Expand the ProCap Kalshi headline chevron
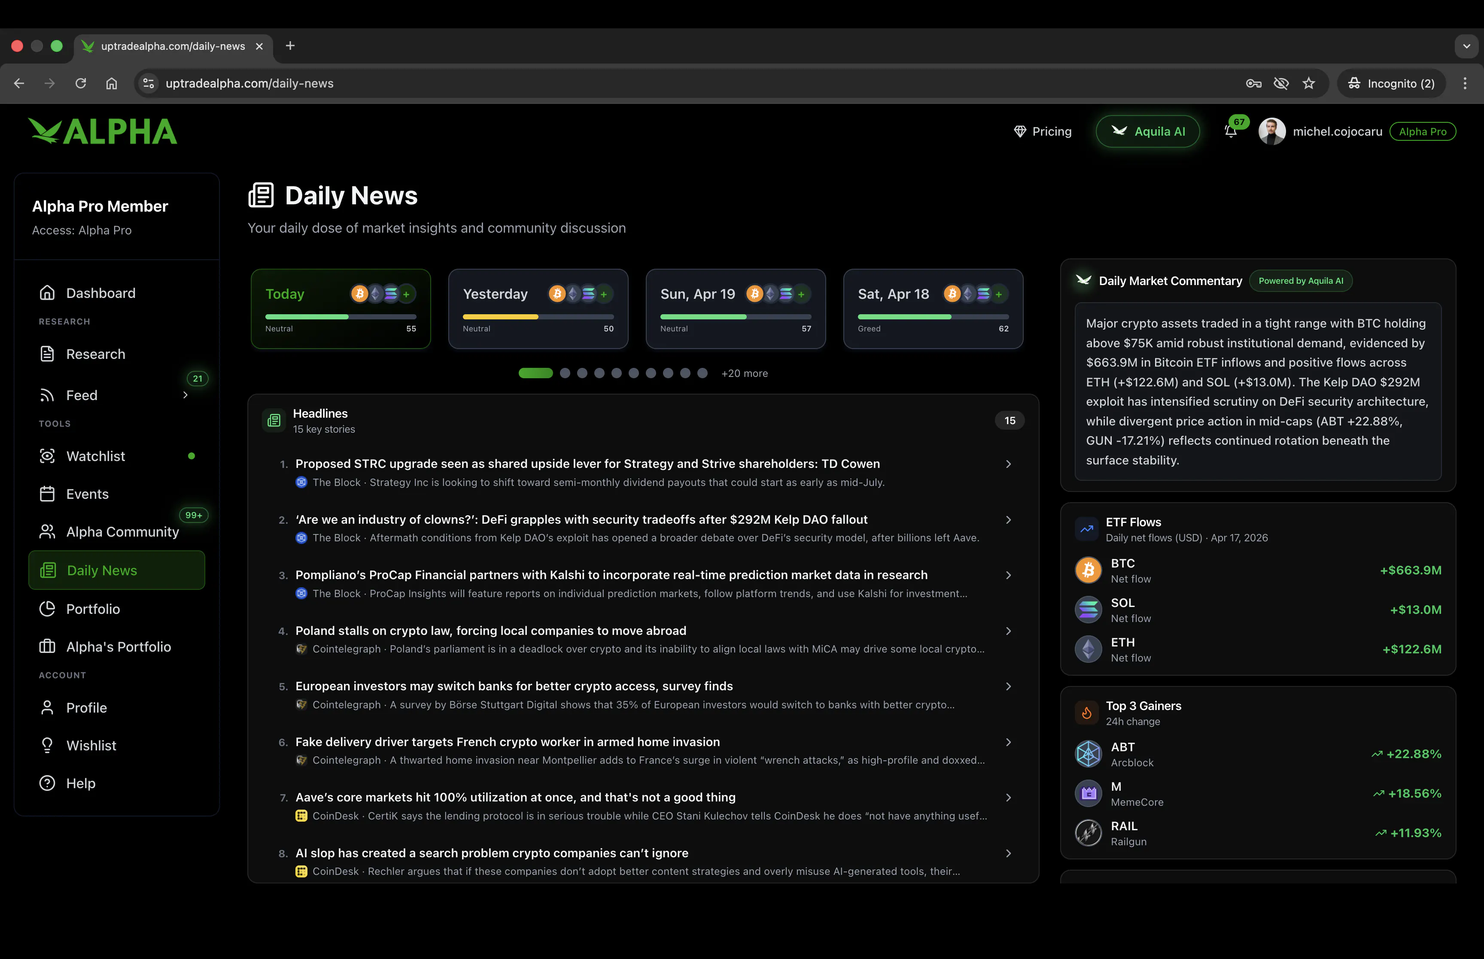The height and width of the screenshot is (959, 1484). tap(1008, 575)
